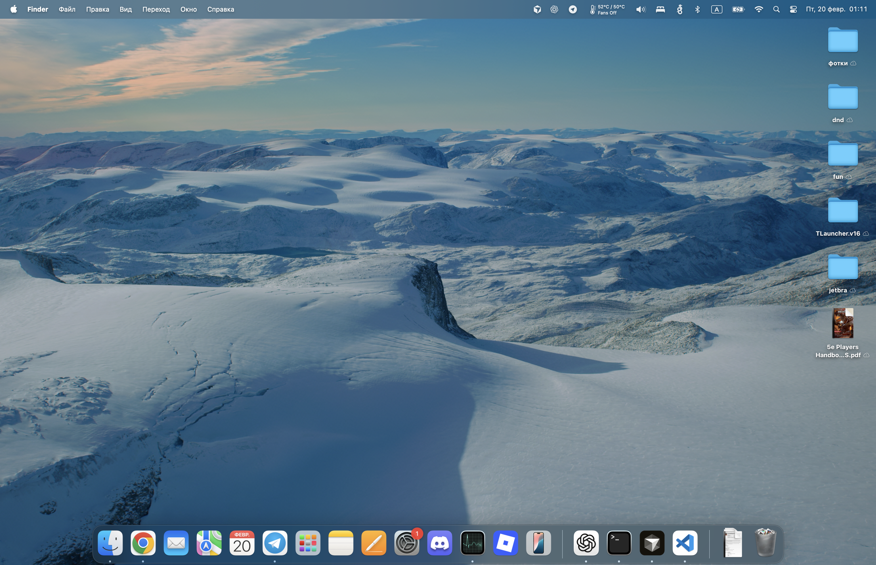This screenshot has height=565, width=876.
Task: Expand the fan temperature status menu
Action: click(x=607, y=10)
